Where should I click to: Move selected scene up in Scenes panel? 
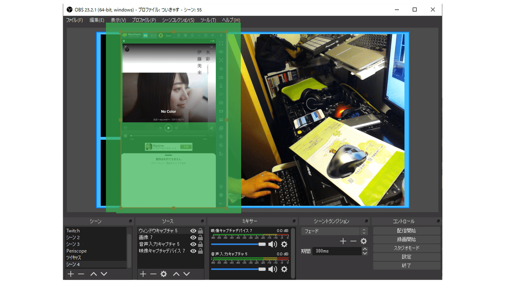coord(94,274)
